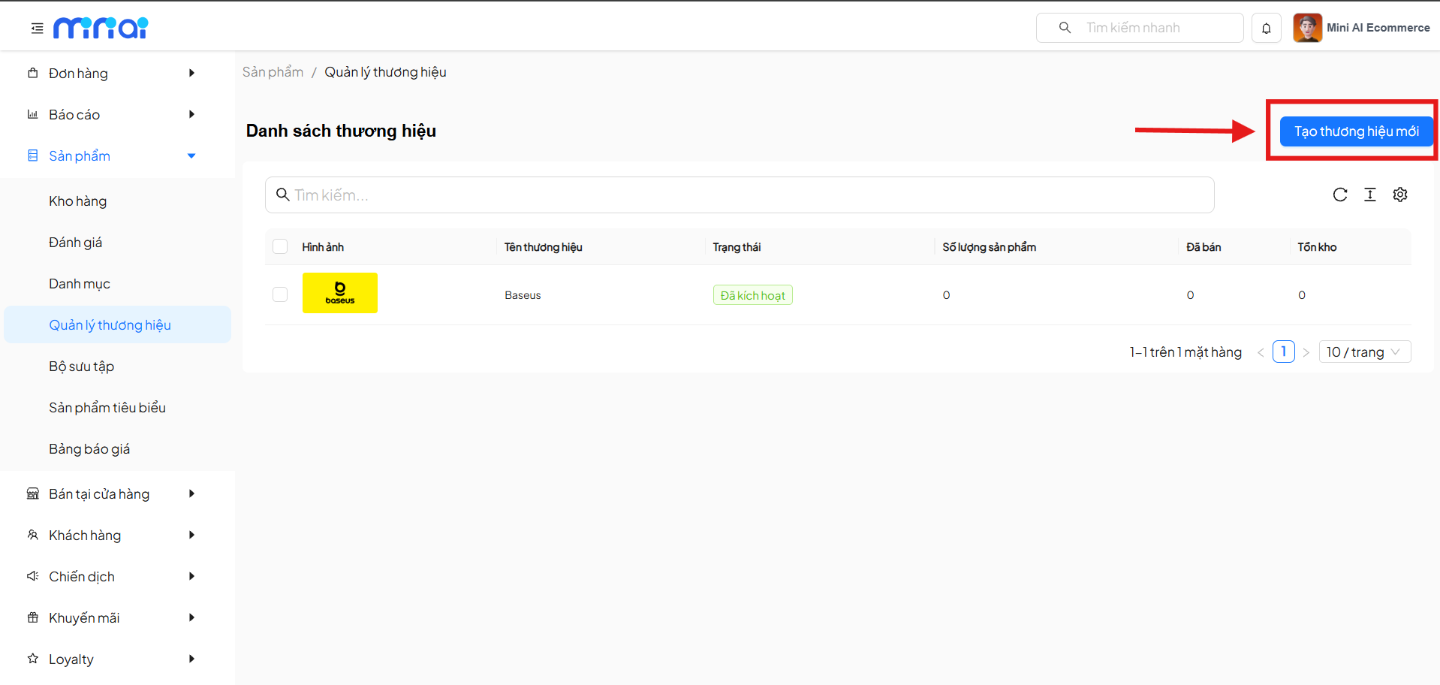Click the refresh icon above the table
Image resolution: width=1440 pixels, height=685 pixels.
(x=1339, y=195)
